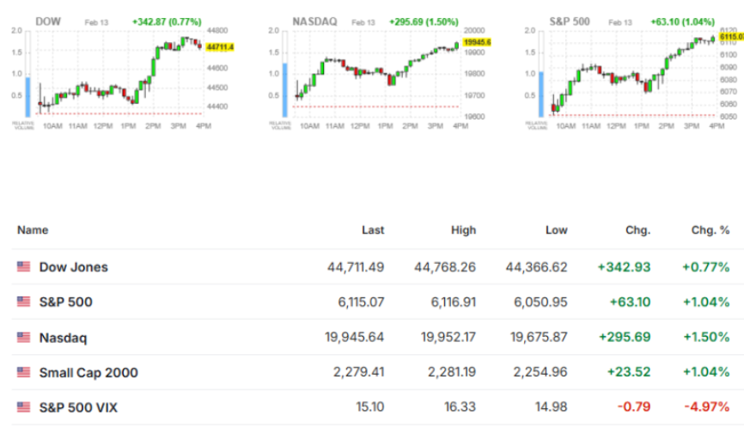The image size is (744, 428).
Task: Click DOW change +342.87 (0.77%) label
Action: [167, 21]
